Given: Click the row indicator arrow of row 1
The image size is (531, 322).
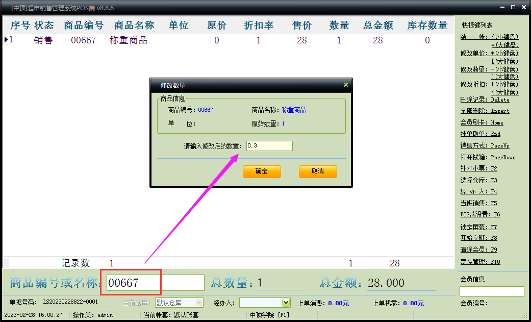Looking at the screenshot, I should [x=6, y=40].
